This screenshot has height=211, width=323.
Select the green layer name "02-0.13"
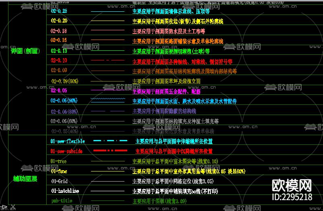click(59, 51)
